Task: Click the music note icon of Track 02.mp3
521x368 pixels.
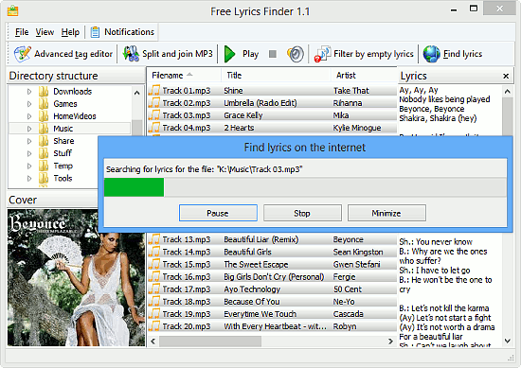Action: coord(153,103)
